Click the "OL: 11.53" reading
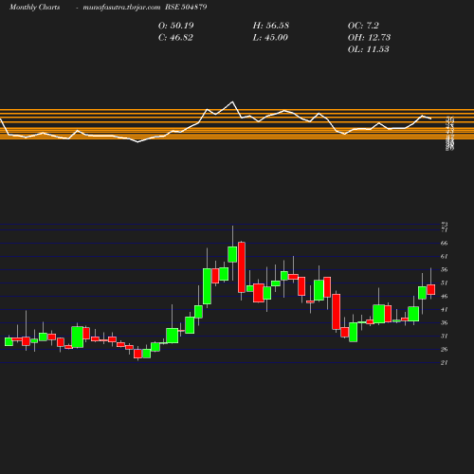The width and height of the screenshot is (474, 474). pos(369,49)
